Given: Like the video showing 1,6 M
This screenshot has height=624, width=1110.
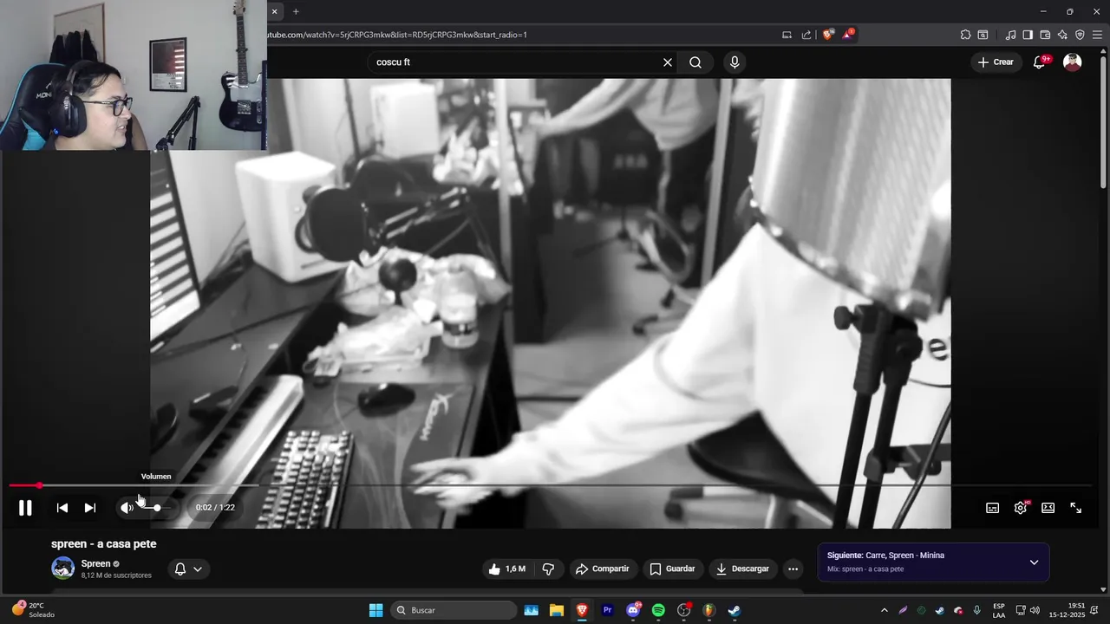Looking at the screenshot, I should pos(506,569).
